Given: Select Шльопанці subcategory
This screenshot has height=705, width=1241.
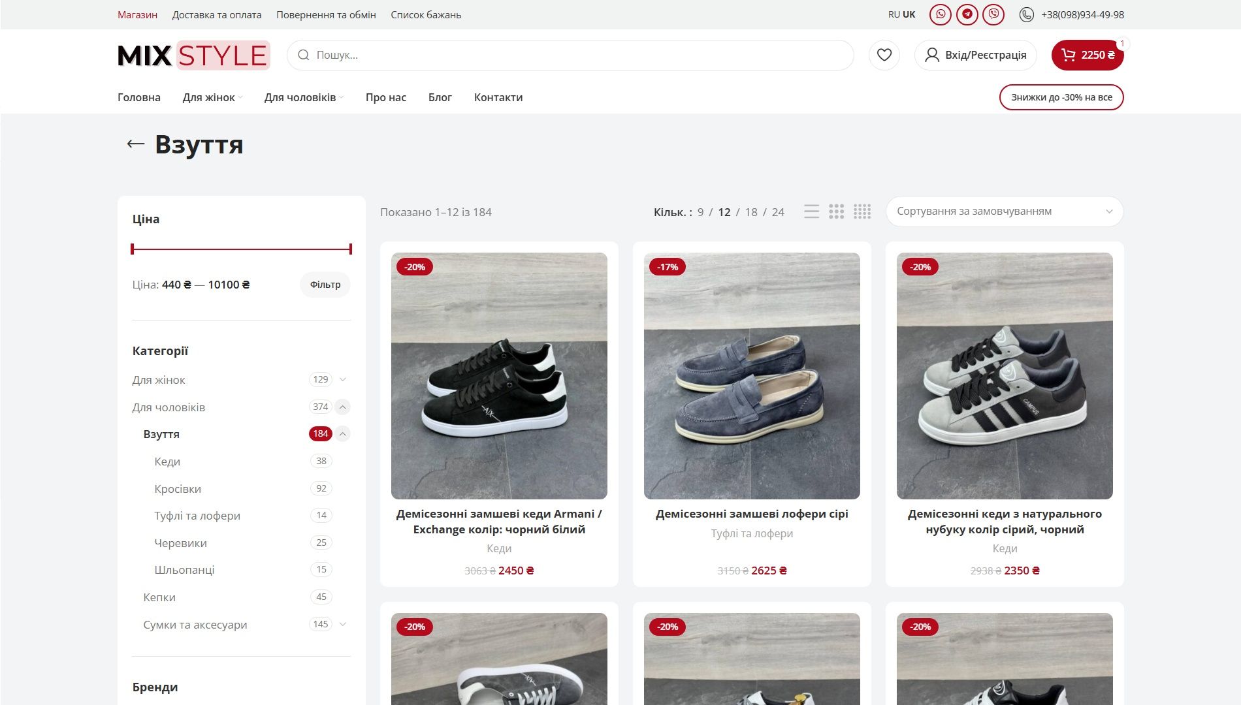Looking at the screenshot, I should tap(184, 570).
